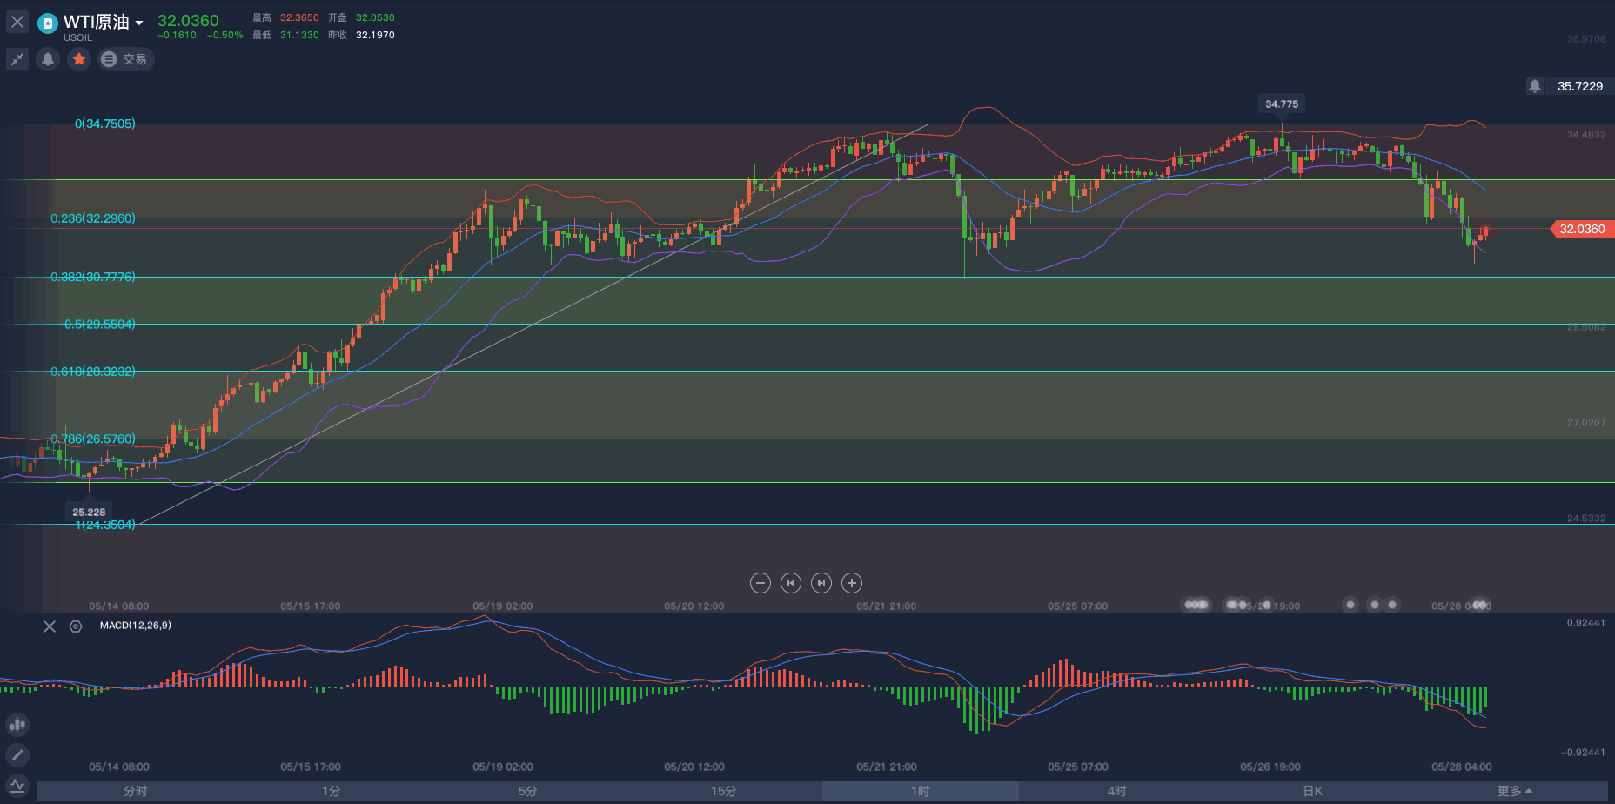Image resolution: width=1615 pixels, height=804 pixels.
Task: Click the Fibonacci 0(34.7505) level label
Action: [x=105, y=124]
